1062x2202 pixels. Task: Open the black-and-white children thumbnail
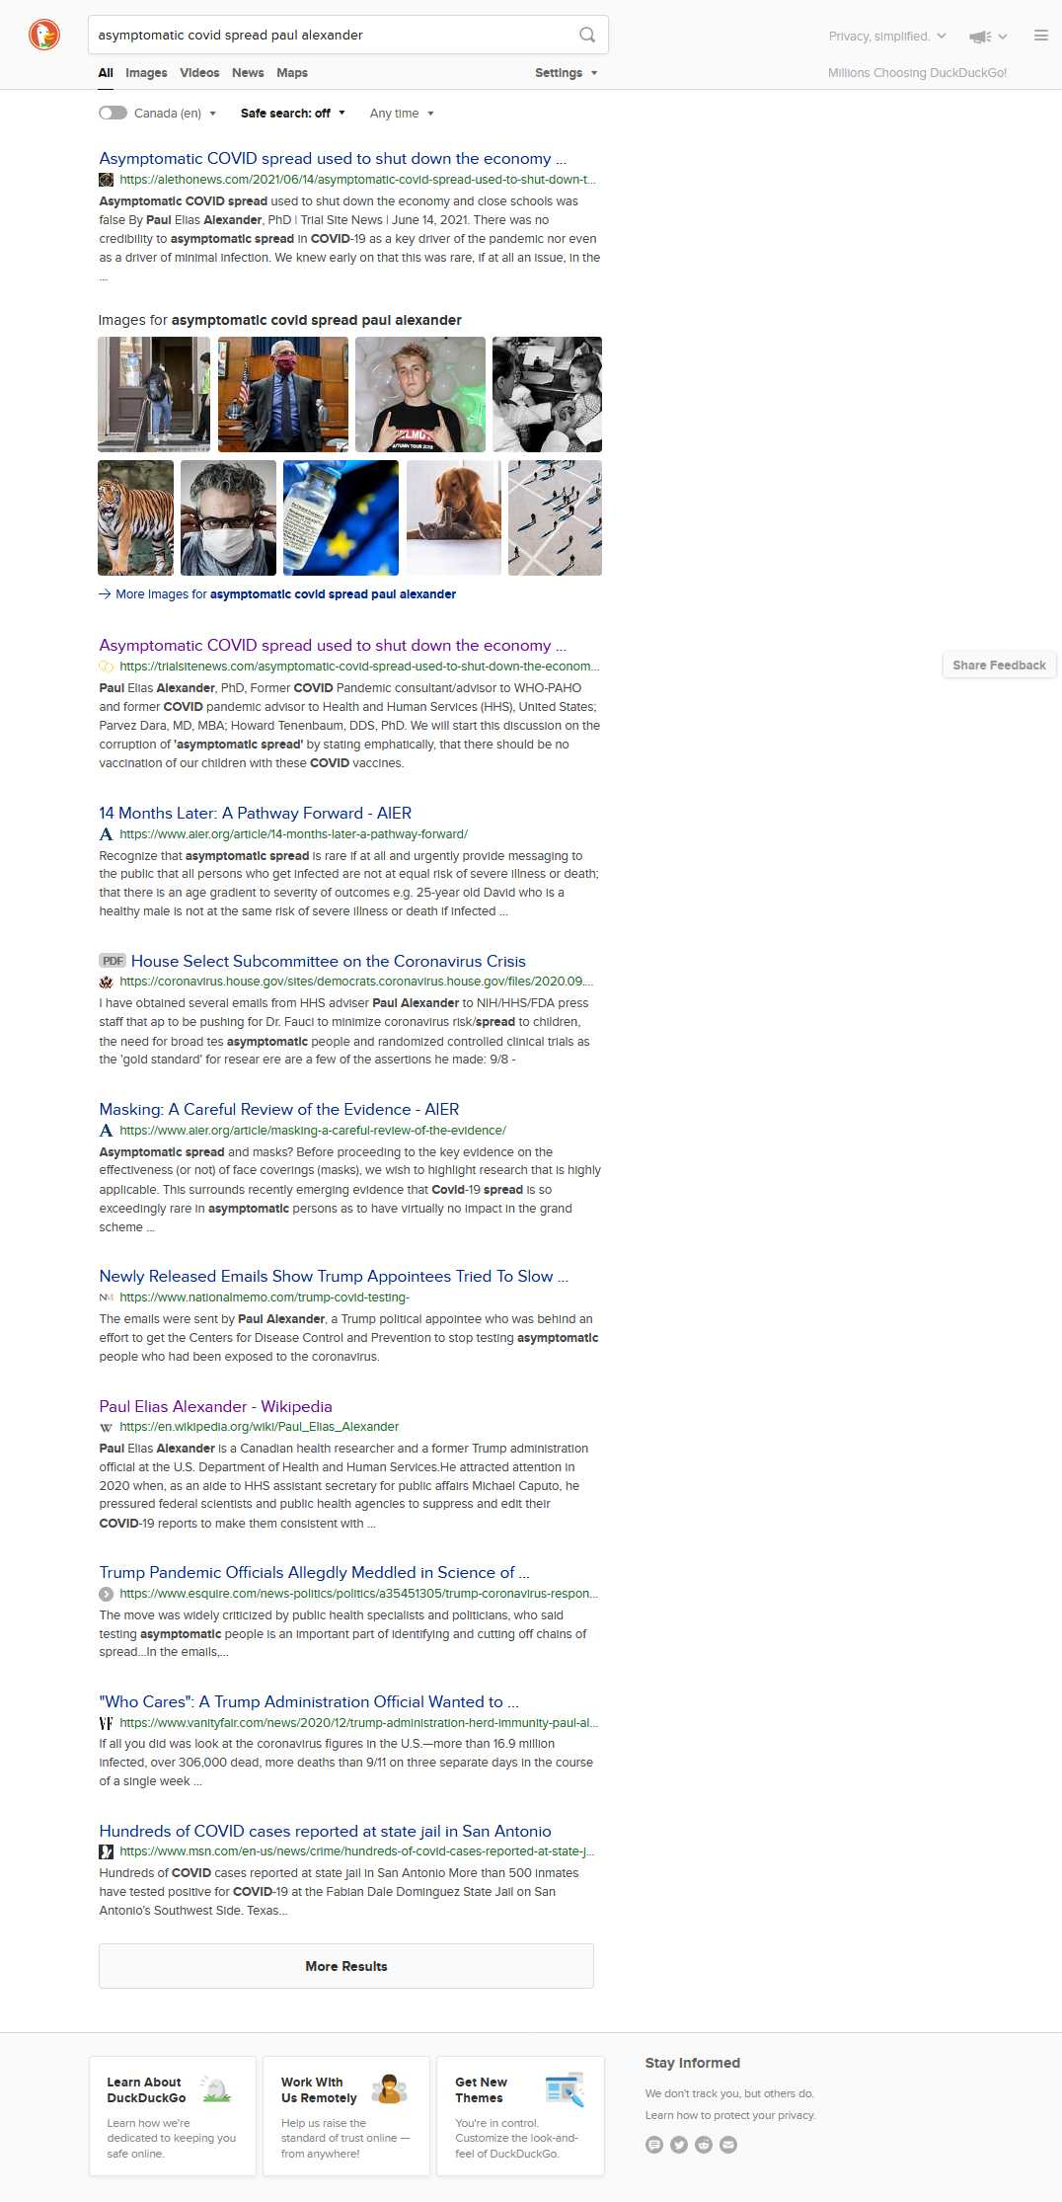pos(547,394)
